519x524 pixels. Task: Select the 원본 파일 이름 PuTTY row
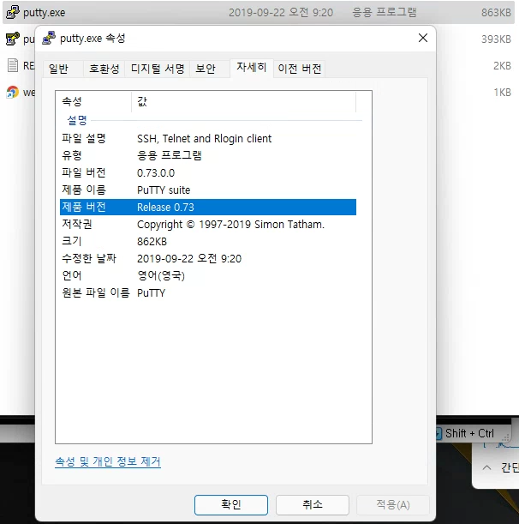click(208, 292)
